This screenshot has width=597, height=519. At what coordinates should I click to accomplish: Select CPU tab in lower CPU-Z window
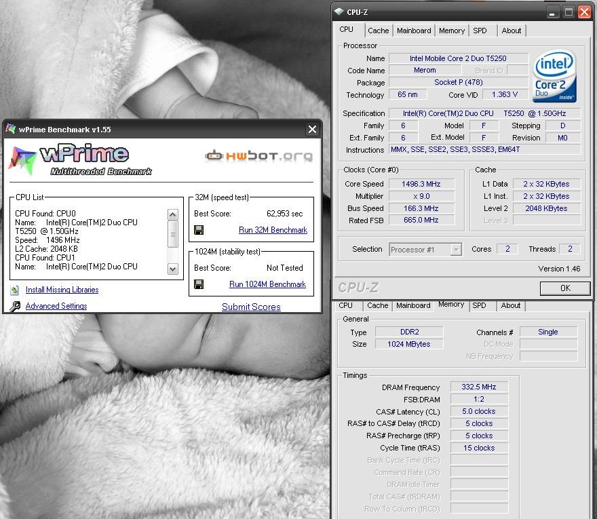point(345,305)
